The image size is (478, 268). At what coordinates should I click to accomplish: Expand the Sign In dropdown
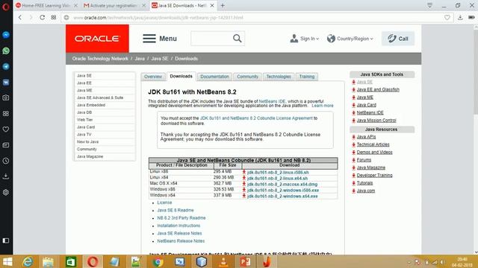point(304,39)
